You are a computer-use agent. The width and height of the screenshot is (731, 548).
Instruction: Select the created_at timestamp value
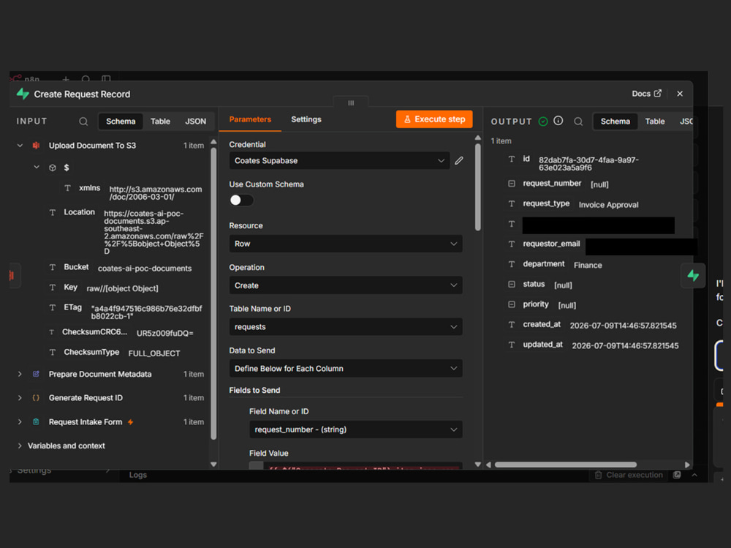(x=623, y=326)
